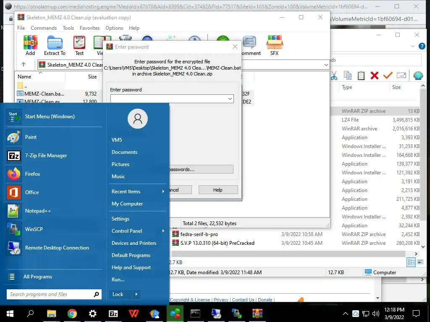Open Settings from the start menu

coord(121,219)
